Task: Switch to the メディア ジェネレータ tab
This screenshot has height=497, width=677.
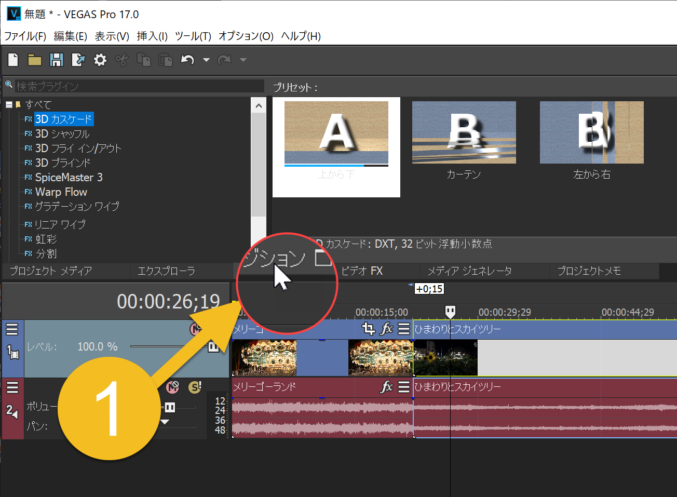Action: pyautogui.click(x=470, y=271)
